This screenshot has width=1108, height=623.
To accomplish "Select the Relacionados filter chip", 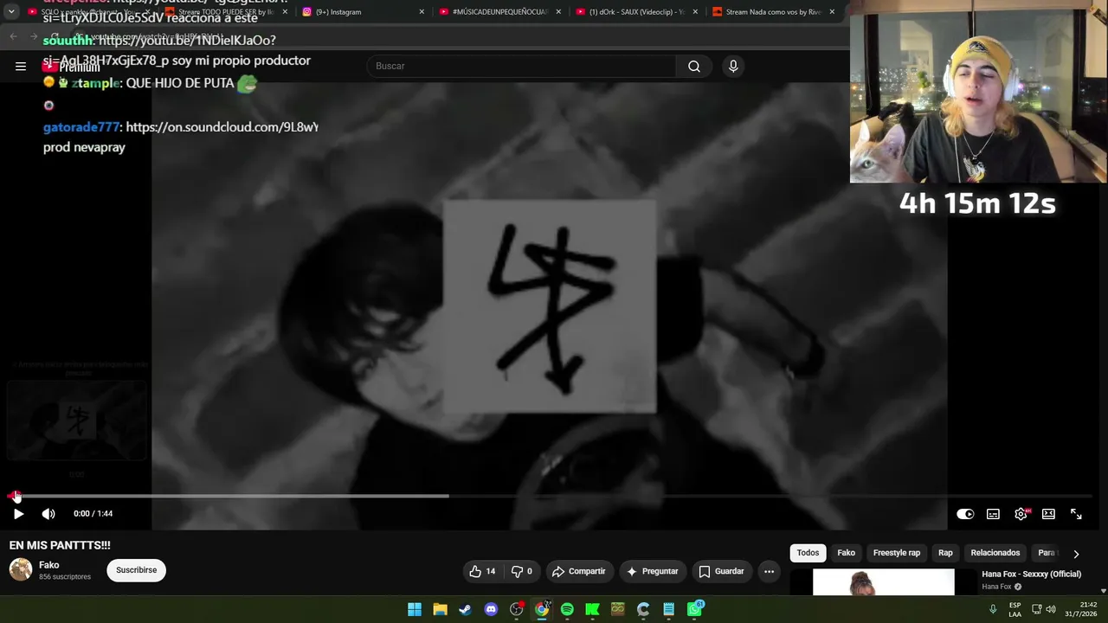I will [995, 553].
